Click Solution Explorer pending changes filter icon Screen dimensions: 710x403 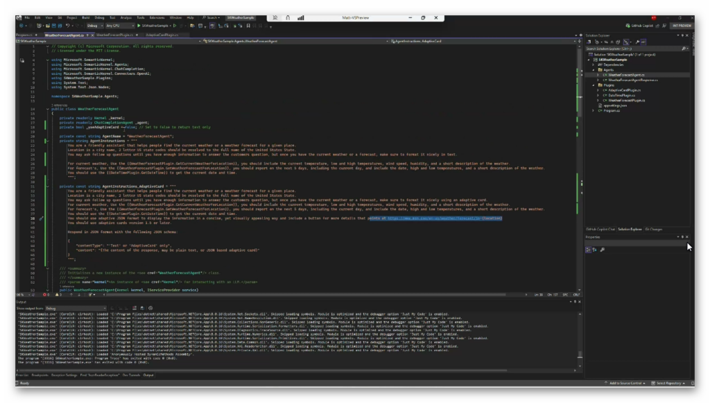point(597,42)
